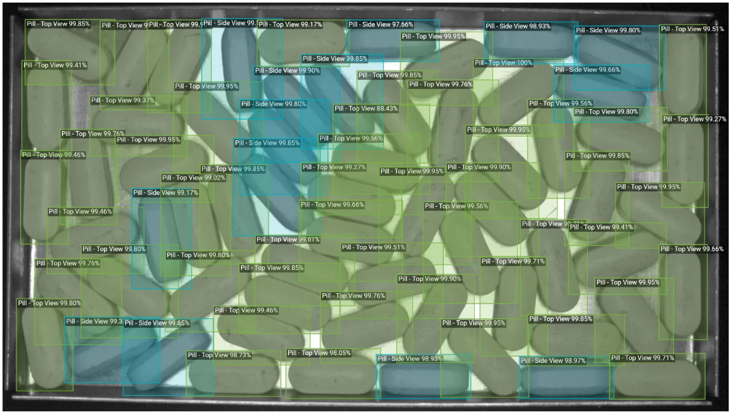Screen dimensions: 730x412
Task: Click the 'Pill - Top View 88.43%' label
Action: (x=366, y=108)
